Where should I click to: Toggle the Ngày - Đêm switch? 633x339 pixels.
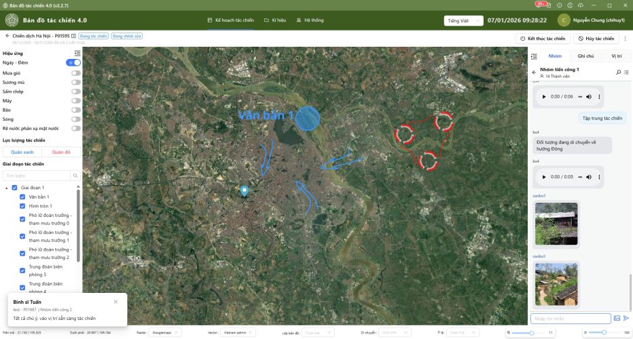click(74, 62)
